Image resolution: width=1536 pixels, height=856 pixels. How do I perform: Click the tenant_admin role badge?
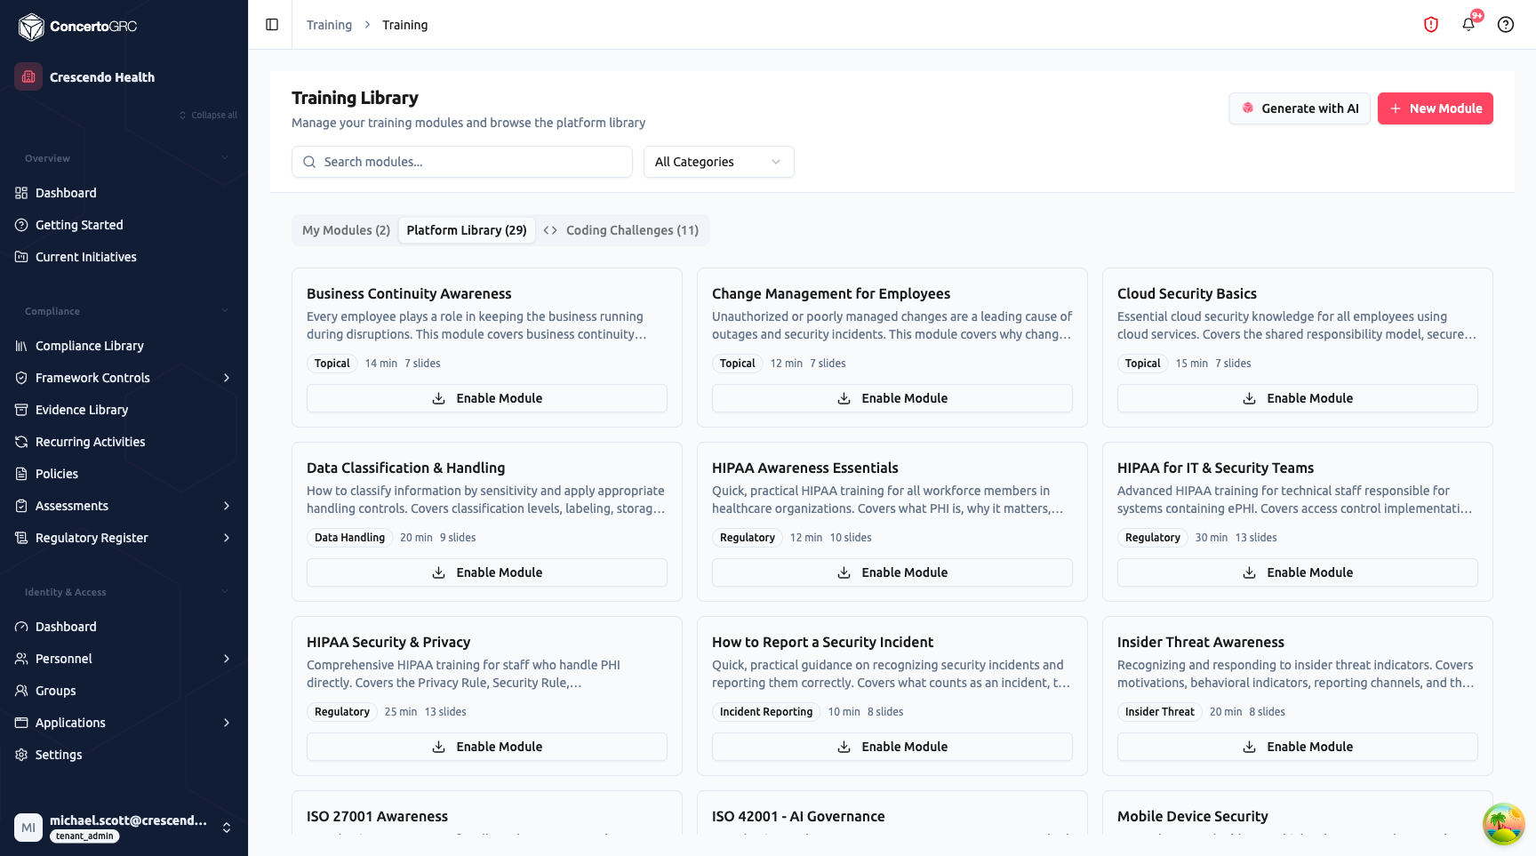(84, 836)
